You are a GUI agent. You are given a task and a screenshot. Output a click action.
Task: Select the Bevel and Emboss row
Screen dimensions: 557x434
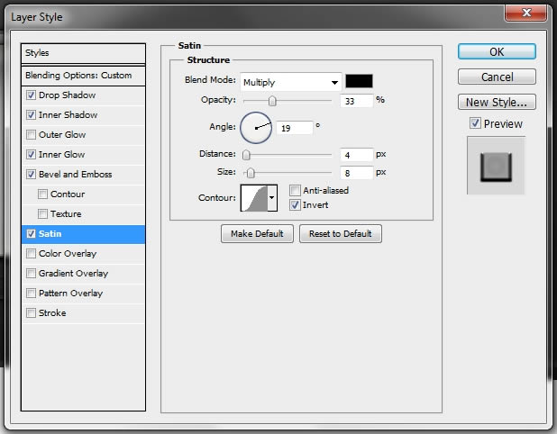pos(76,175)
